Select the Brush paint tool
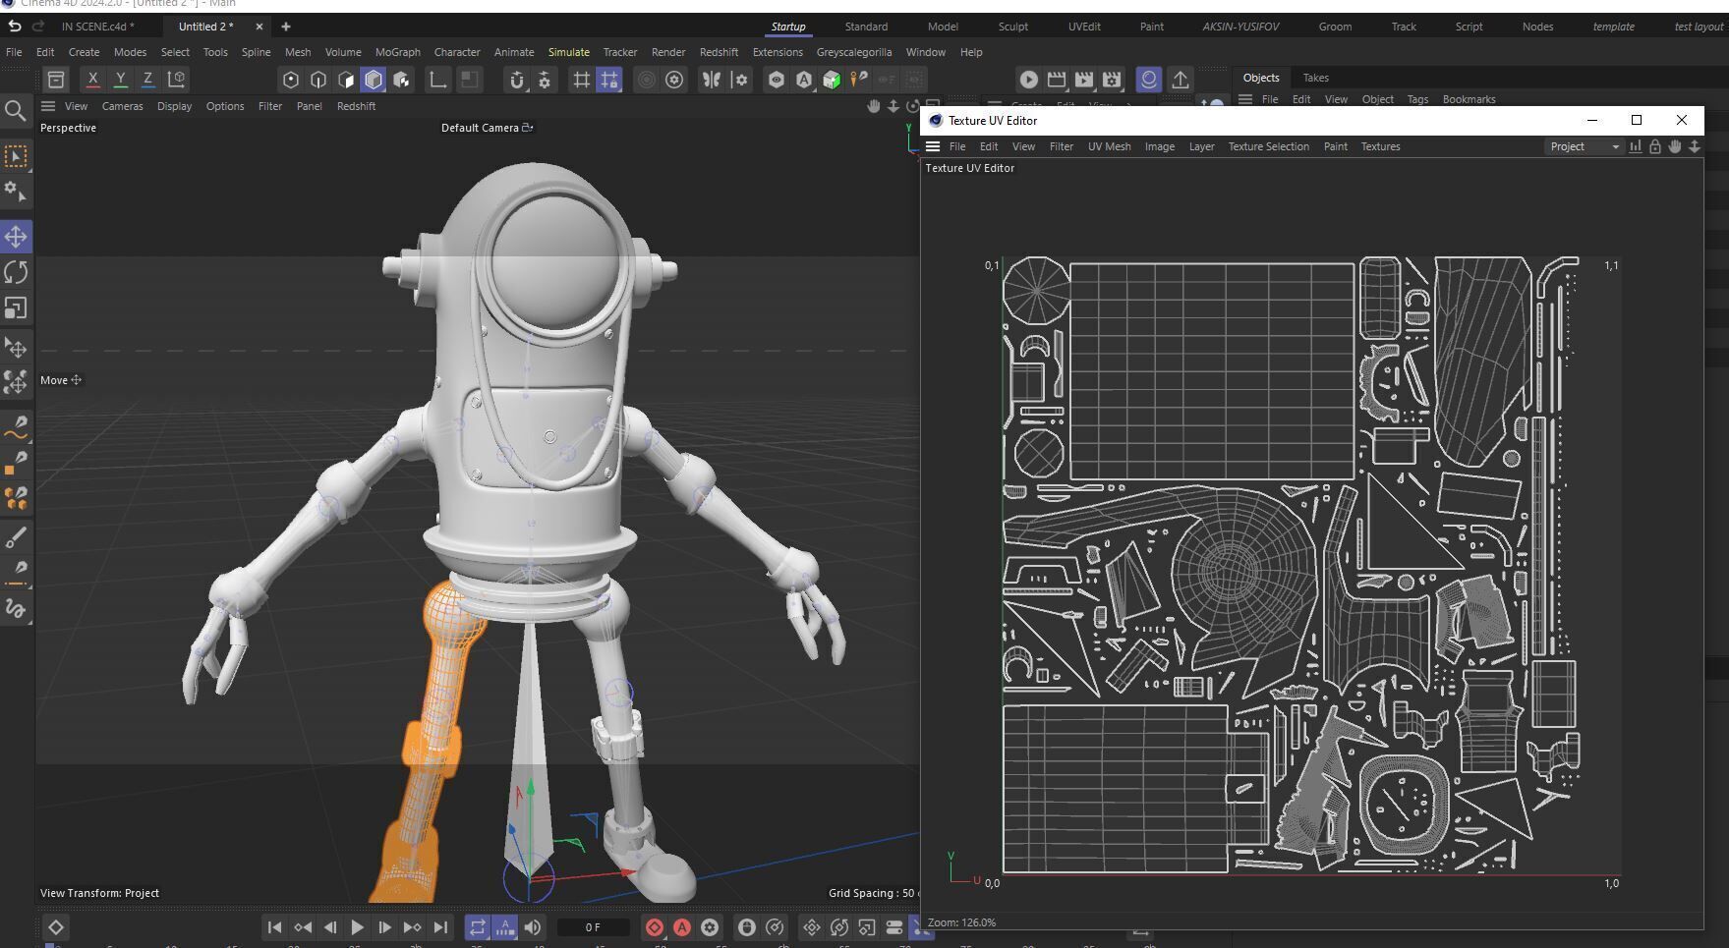 coord(16,537)
